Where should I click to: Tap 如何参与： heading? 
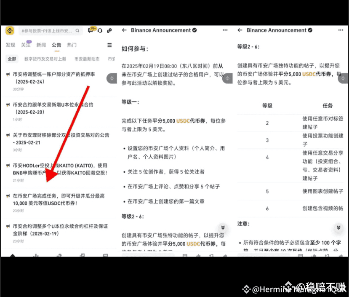135,48
